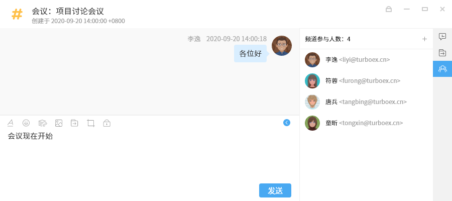Start a screenshot crop capture
The width and height of the screenshot is (452, 201).
[x=91, y=123]
